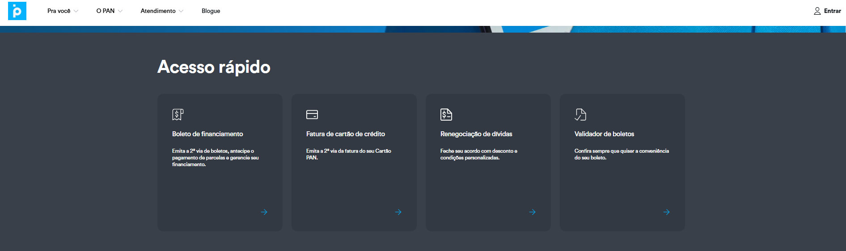Open the Boleto de financiamento title link
846x251 pixels.
(207, 134)
